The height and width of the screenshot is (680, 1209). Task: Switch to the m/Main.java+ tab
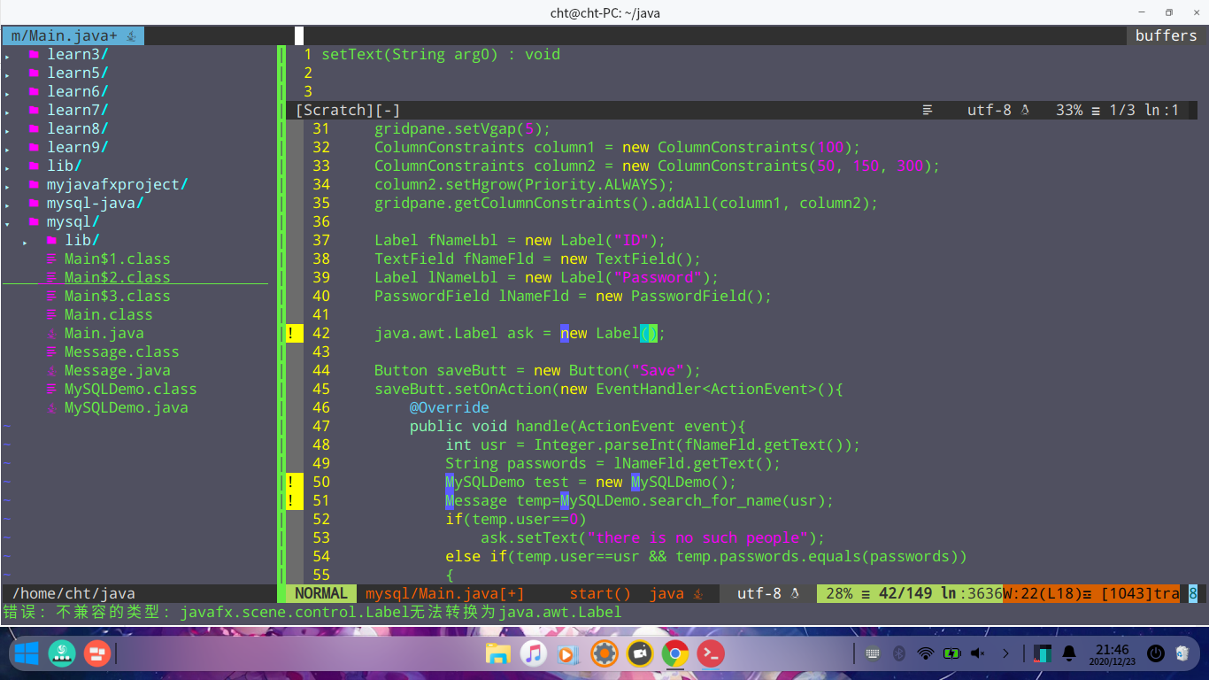62,35
